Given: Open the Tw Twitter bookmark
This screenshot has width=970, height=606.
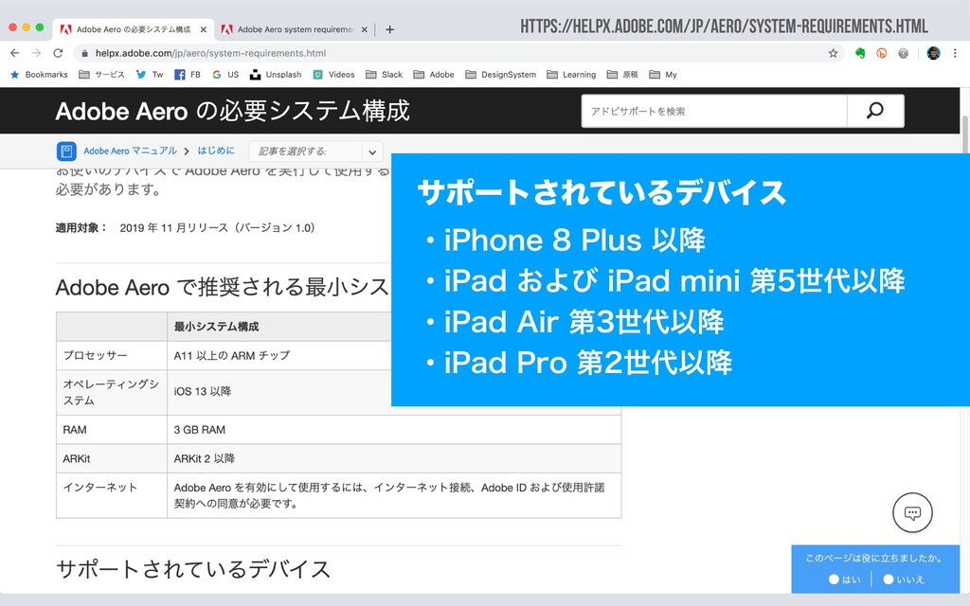Looking at the screenshot, I should [149, 75].
